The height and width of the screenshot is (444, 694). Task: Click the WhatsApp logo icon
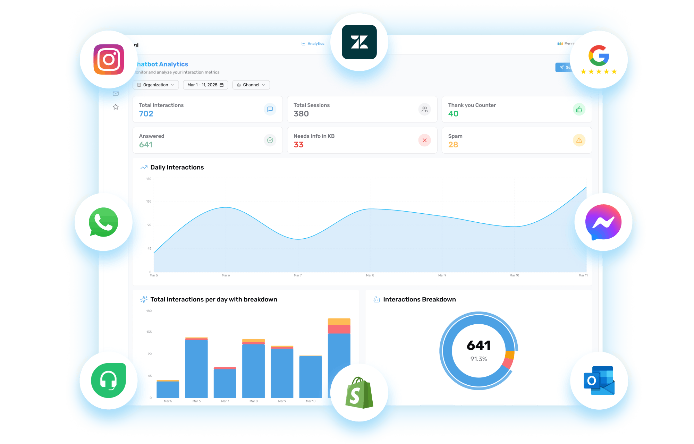pos(103,222)
